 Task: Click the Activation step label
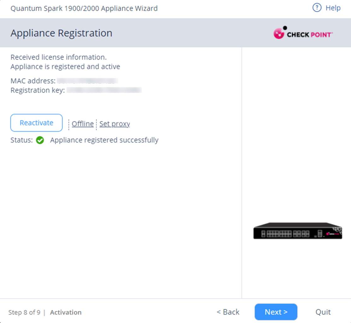tap(66, 312)
